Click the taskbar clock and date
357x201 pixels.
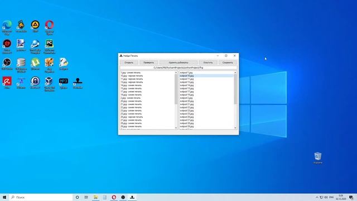341,197
